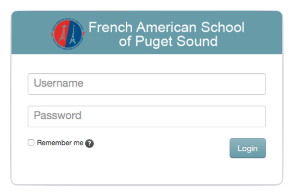
Task: Click the Login button
Action: 247,148
